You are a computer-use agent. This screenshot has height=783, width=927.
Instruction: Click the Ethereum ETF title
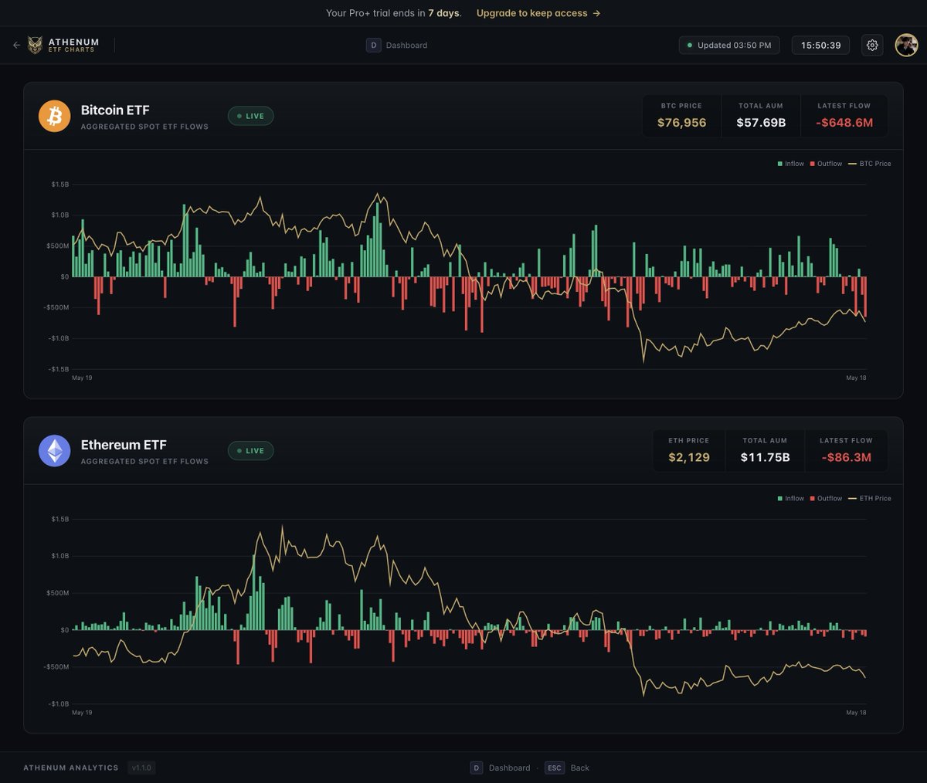point(124,445)
